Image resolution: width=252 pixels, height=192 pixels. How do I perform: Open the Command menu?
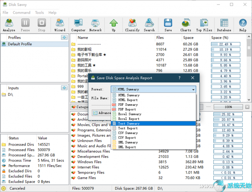tap(22, 13)
